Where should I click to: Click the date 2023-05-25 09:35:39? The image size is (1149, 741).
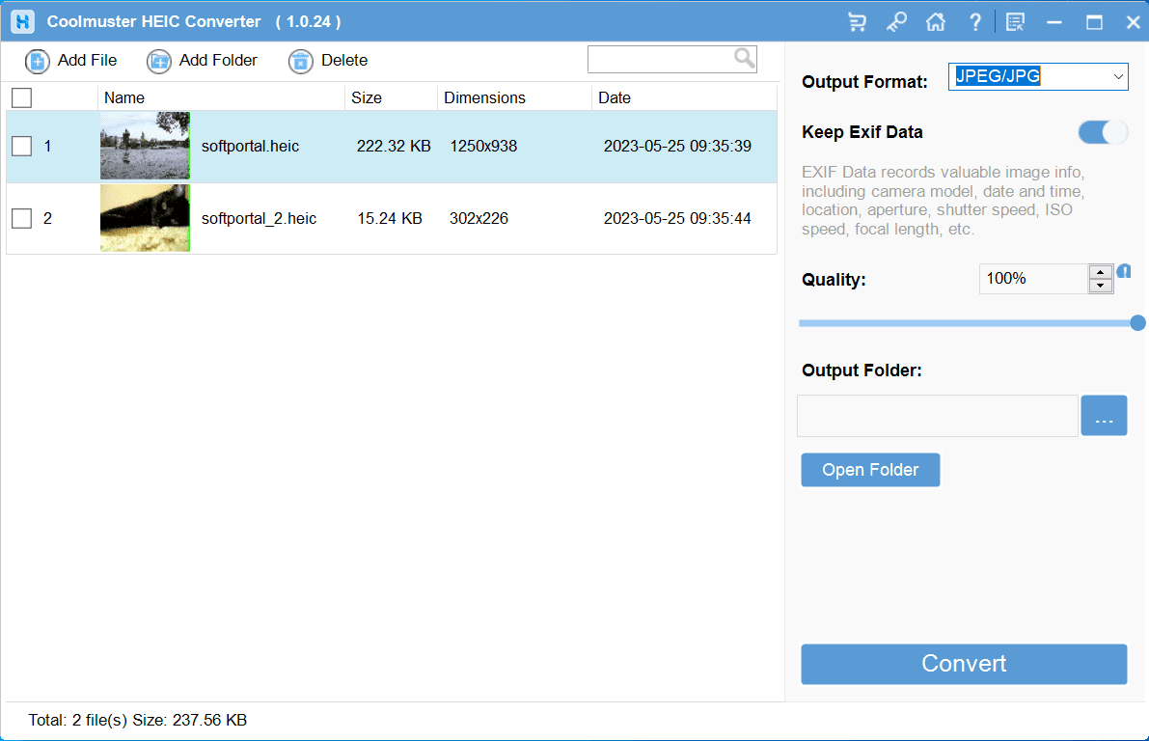tap(677, 146)
